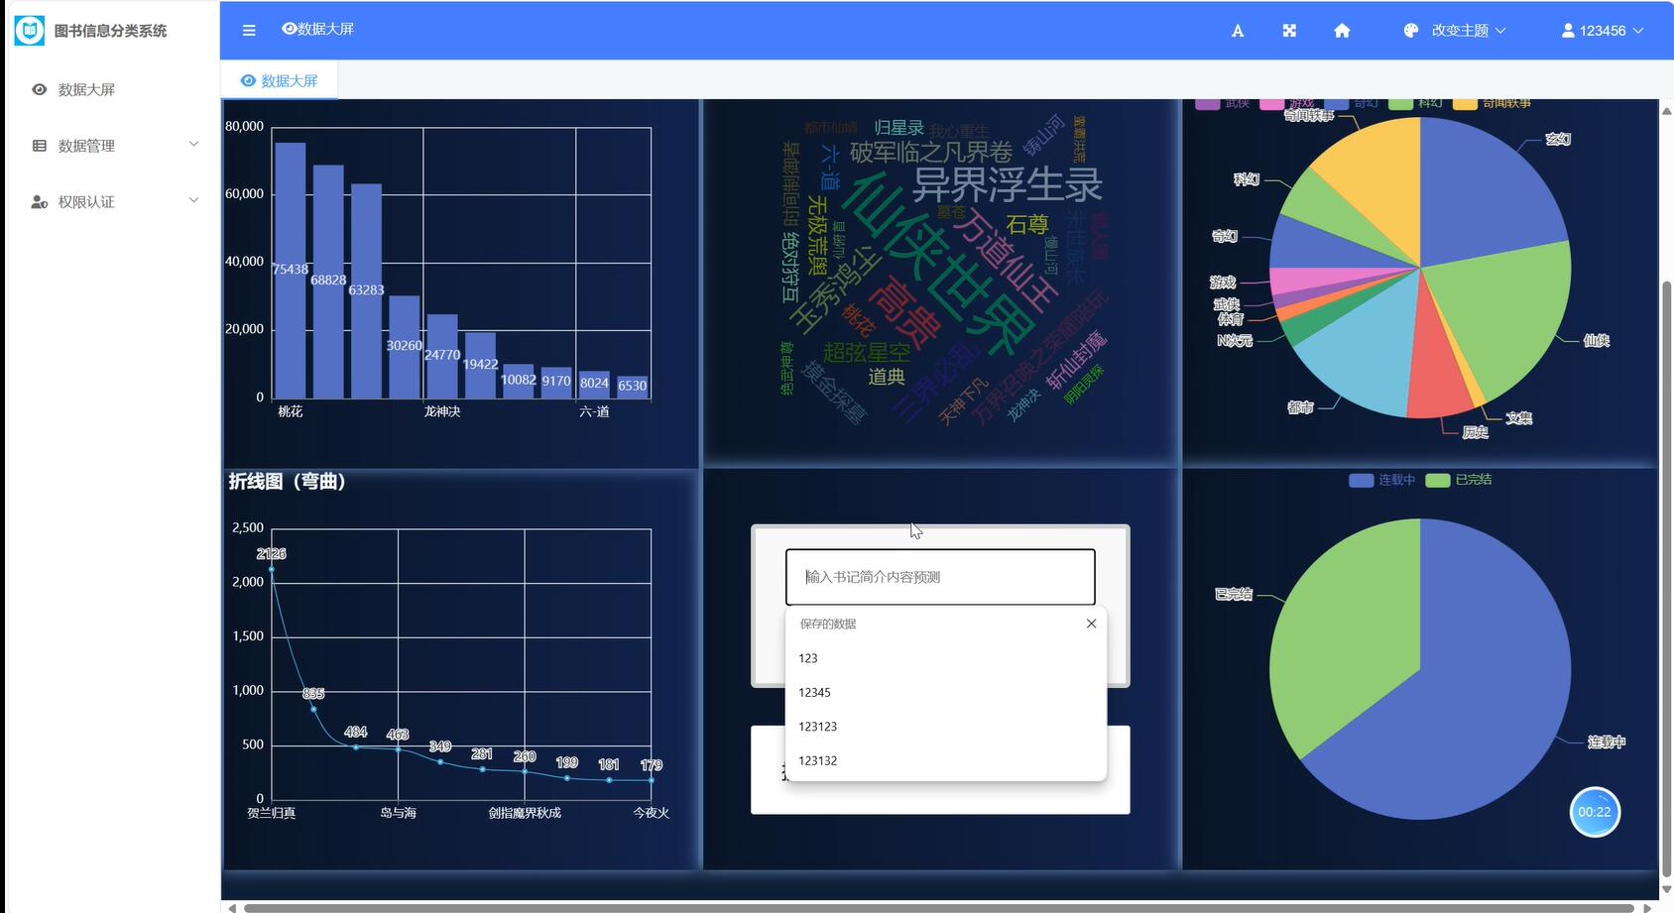Close the 保存的数据 popup

1091,624
